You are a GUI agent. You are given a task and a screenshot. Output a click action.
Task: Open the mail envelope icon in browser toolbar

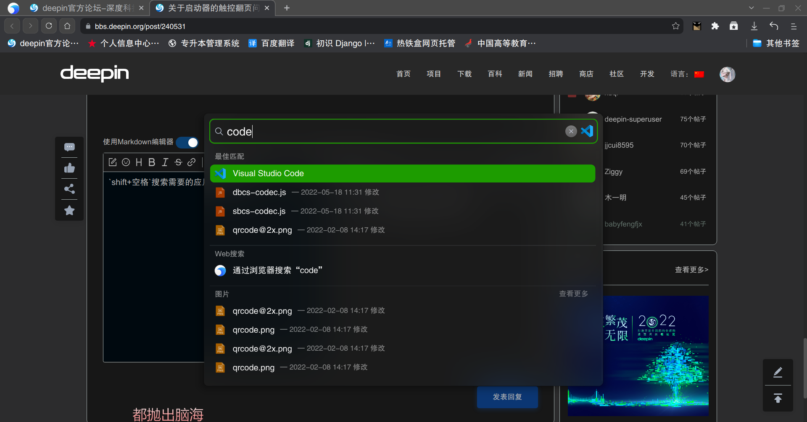click(697, 26)
